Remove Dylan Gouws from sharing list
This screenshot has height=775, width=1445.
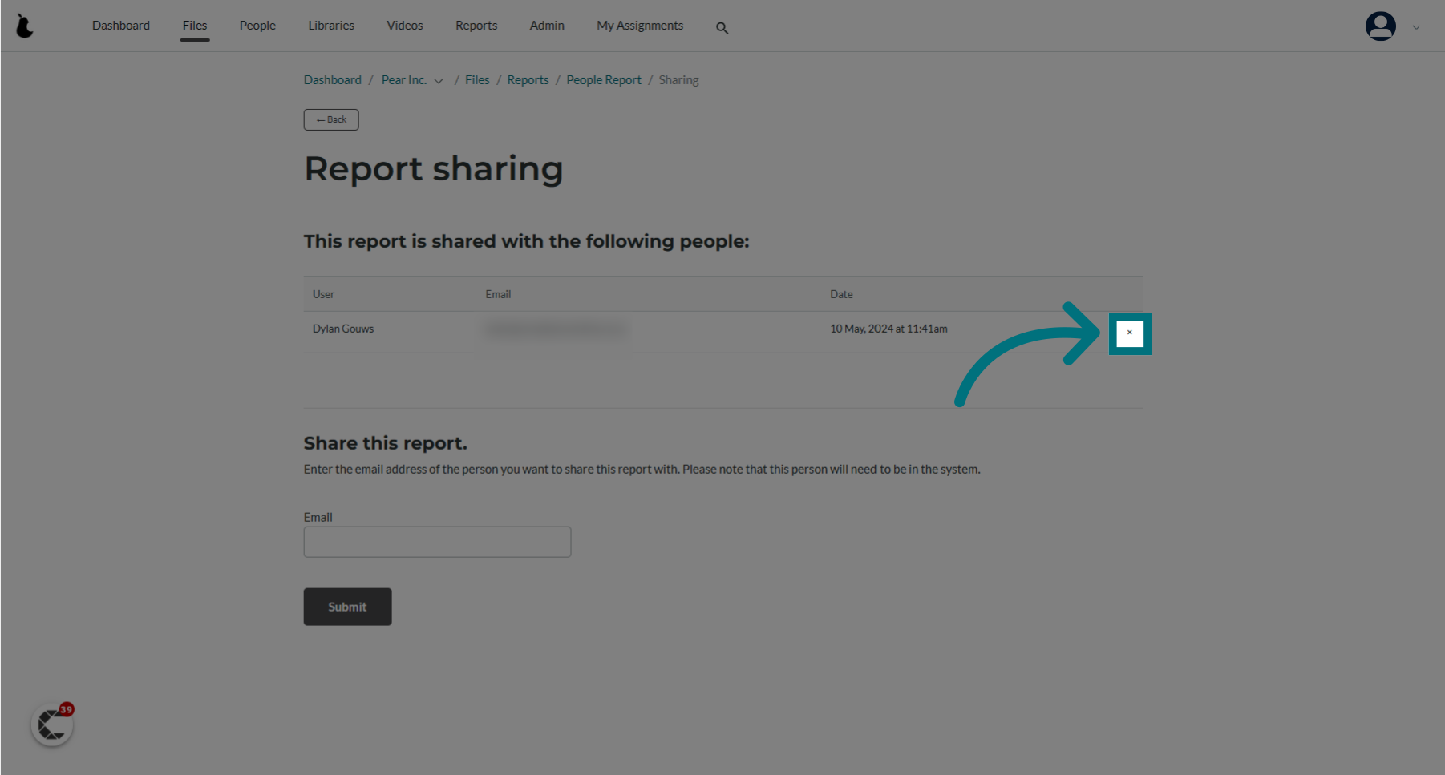(x=1129, y=333)
